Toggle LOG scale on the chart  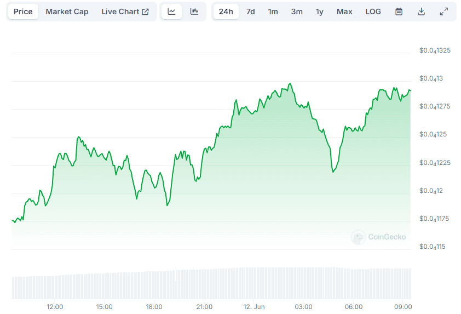coord(373,12)
